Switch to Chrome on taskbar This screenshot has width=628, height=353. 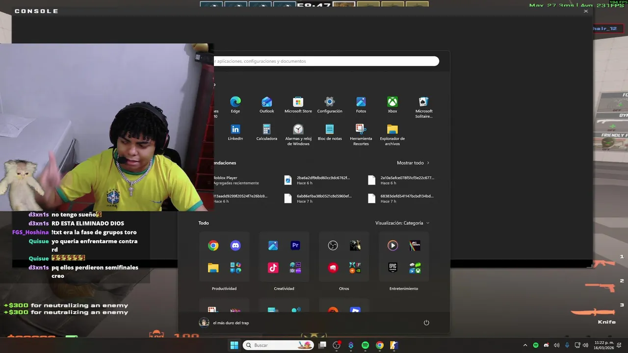pos(379,345)
